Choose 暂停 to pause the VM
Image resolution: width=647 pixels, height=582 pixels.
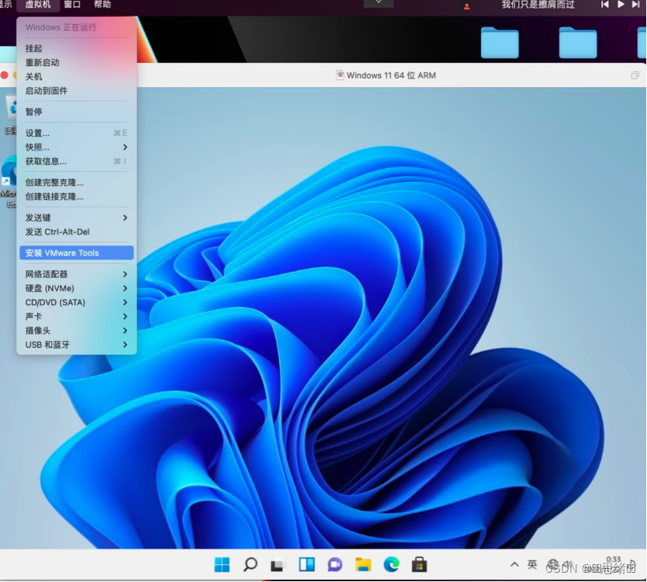(76, 112)
